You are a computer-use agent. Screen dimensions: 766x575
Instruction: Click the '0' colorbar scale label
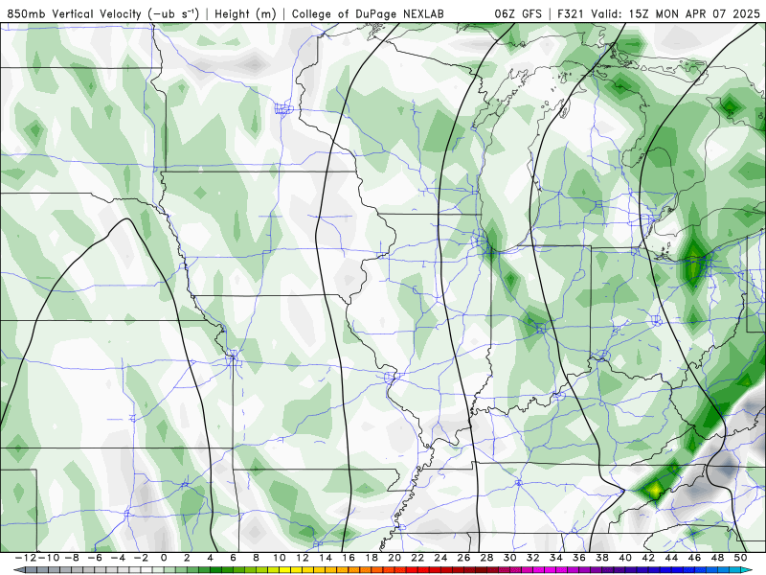[164, 558]
